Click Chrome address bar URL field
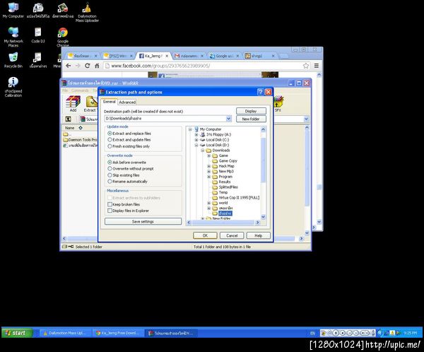This screenshot has height=352, width=424. pos(203,66)
